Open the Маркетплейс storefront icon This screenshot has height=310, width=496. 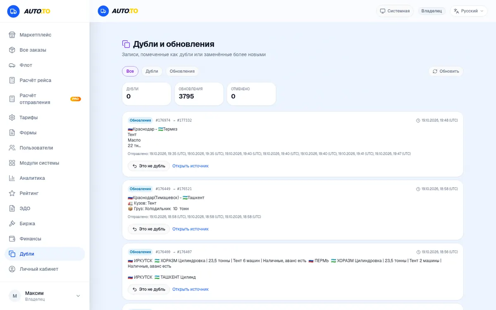(x=12, y=35)
